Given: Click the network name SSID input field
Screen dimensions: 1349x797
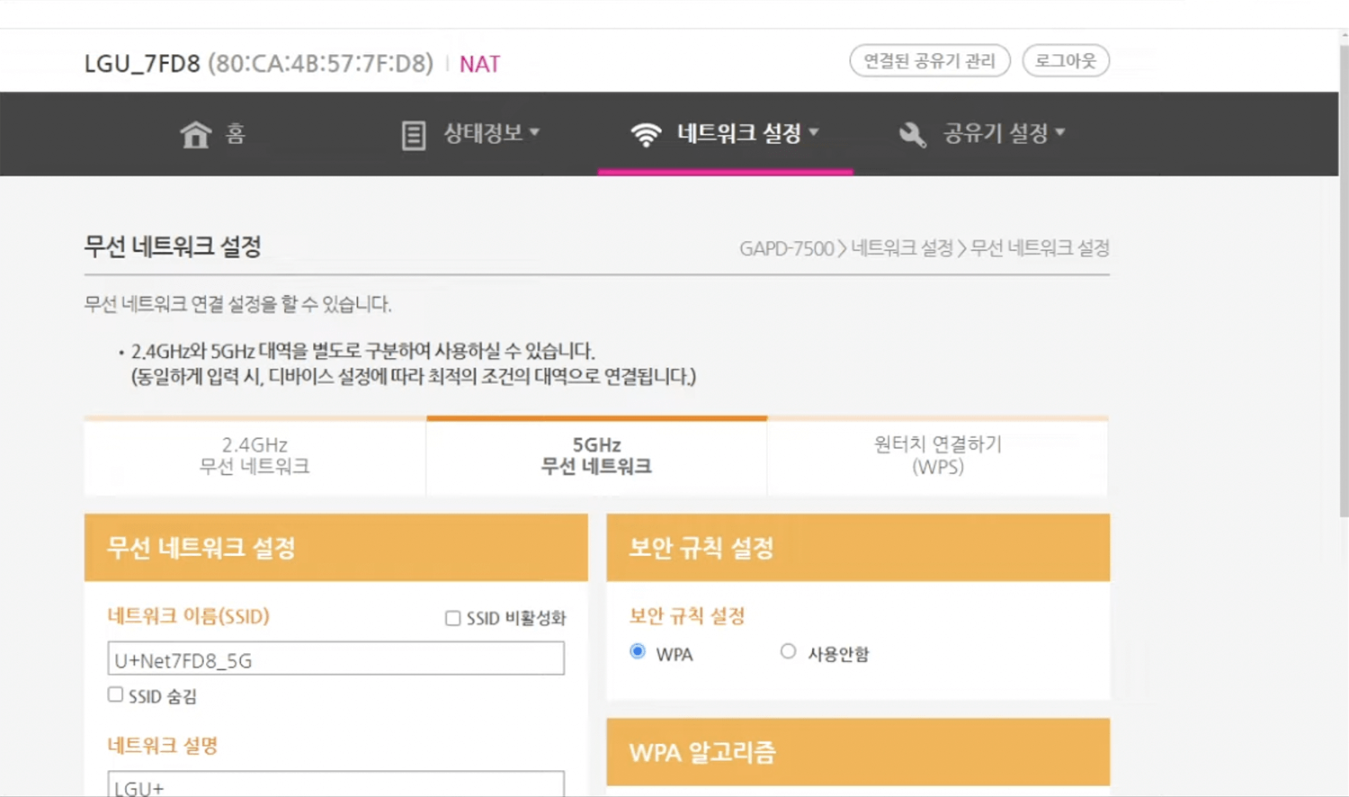Looking at the screenshot, I should coord(335,658).
